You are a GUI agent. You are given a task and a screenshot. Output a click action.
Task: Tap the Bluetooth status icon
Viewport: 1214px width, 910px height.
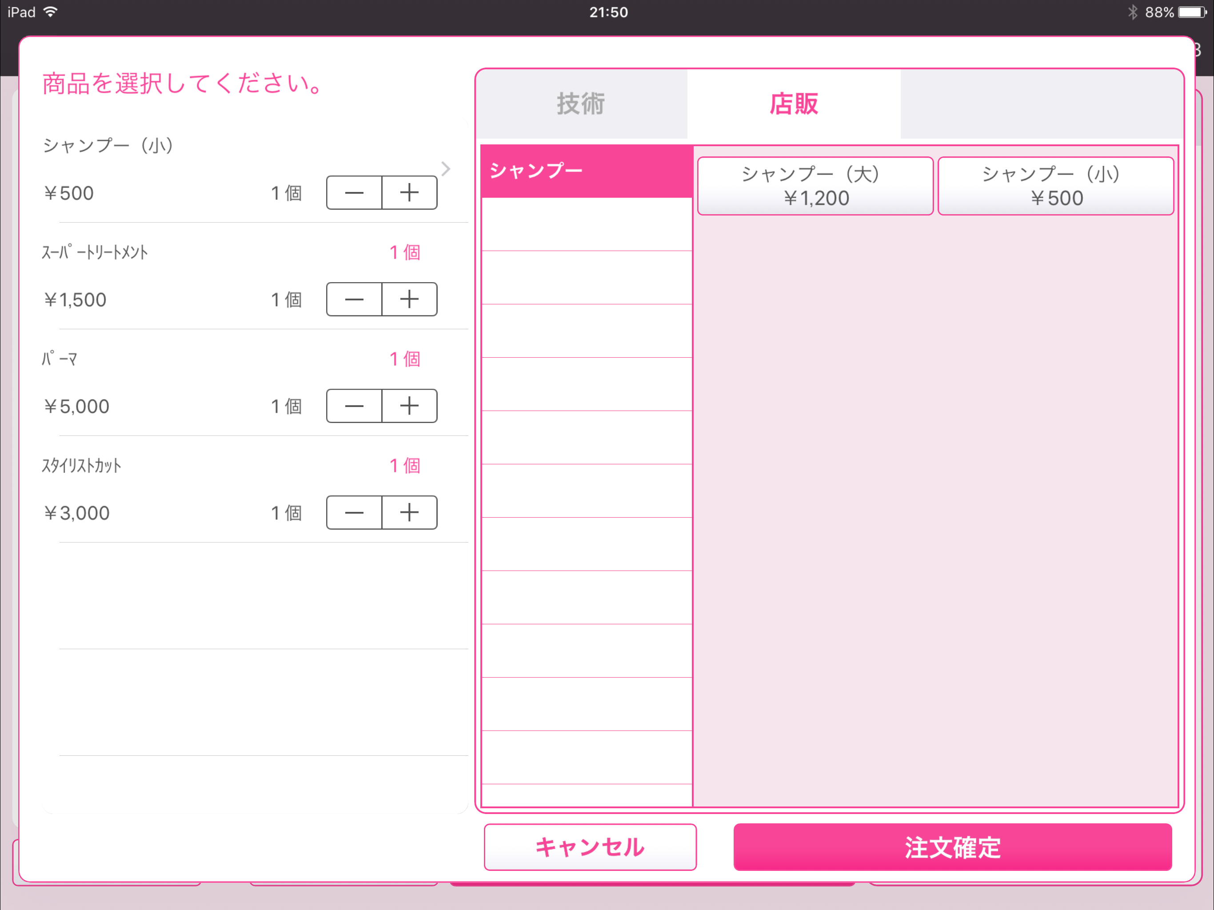(x=1133, y=12)
